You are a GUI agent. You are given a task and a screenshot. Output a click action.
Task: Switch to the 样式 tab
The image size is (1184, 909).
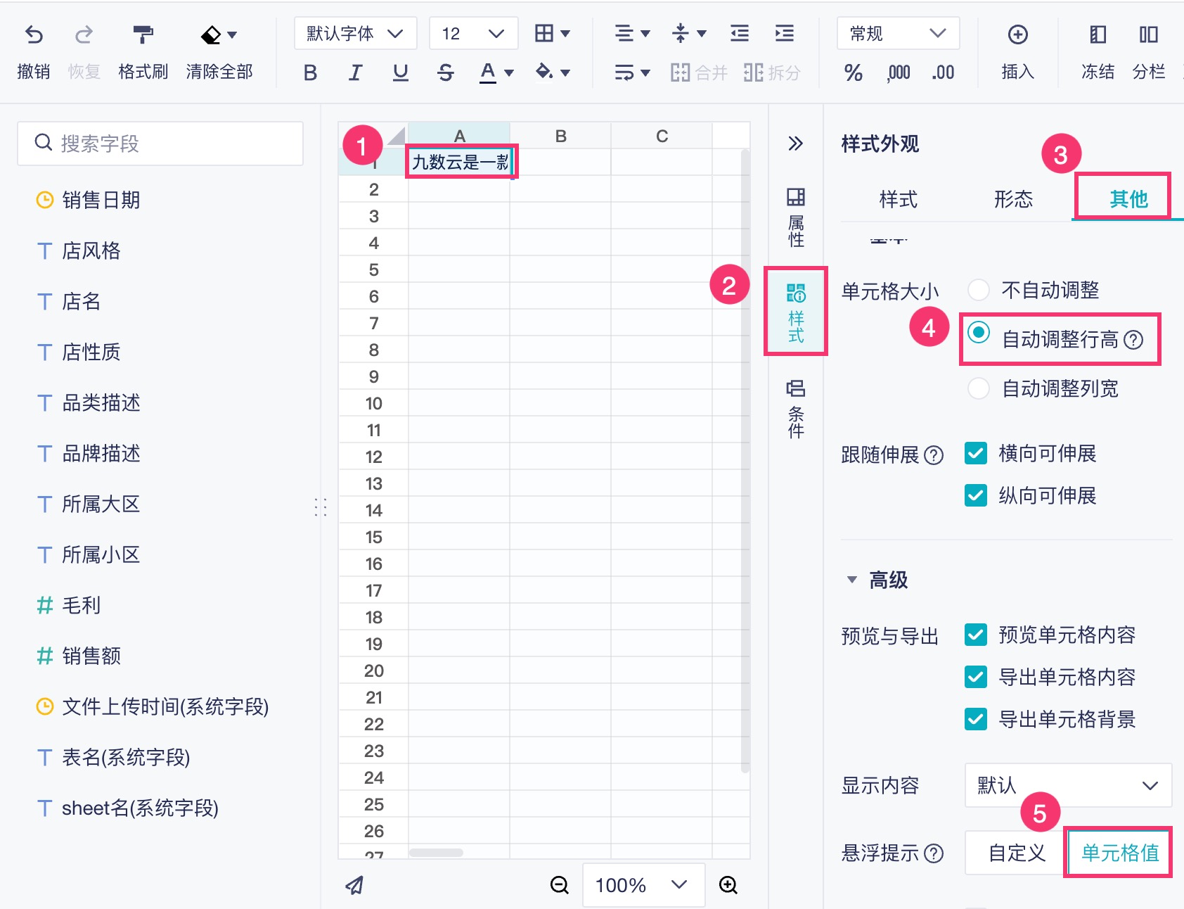point(898,199)
